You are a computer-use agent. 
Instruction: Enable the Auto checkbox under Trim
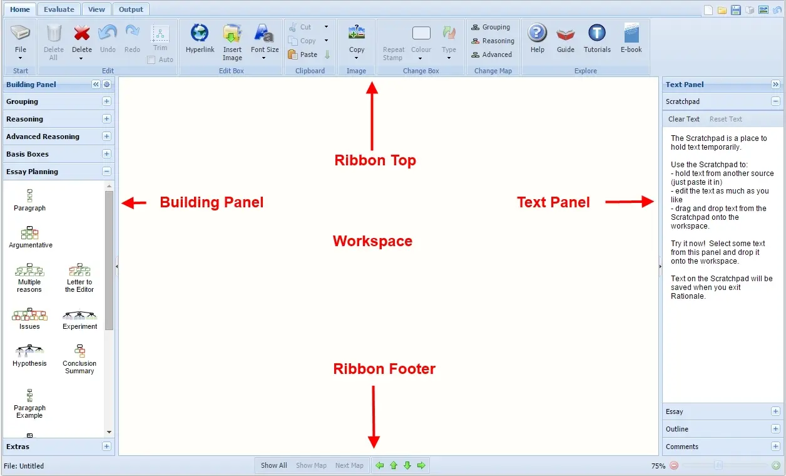(x=151, y=60)
